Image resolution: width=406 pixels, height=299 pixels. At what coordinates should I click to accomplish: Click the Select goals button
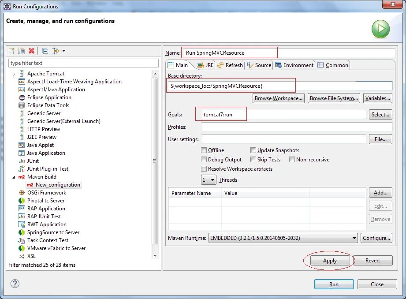click(380, 115)
